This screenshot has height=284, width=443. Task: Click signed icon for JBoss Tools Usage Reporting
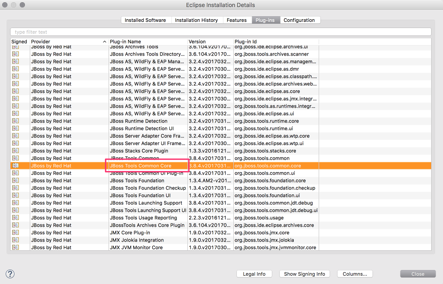tap(15, 217)
